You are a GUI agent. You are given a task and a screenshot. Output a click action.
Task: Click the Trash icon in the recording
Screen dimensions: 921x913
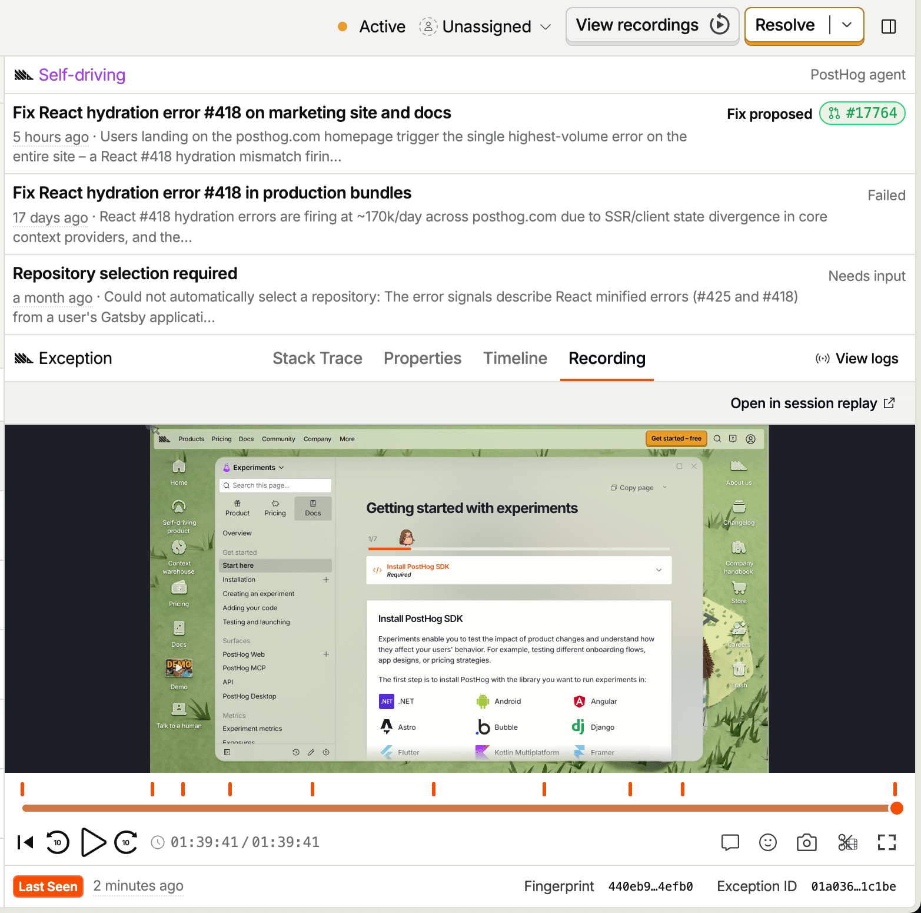coord(739,674)
